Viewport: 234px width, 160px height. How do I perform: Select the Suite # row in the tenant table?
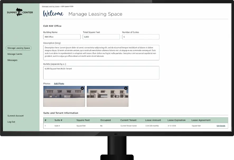click(x=58, y=126)
